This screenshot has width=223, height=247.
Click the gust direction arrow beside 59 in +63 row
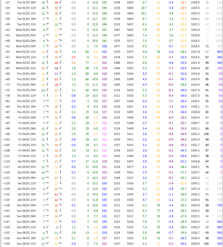tap(60, 68)
